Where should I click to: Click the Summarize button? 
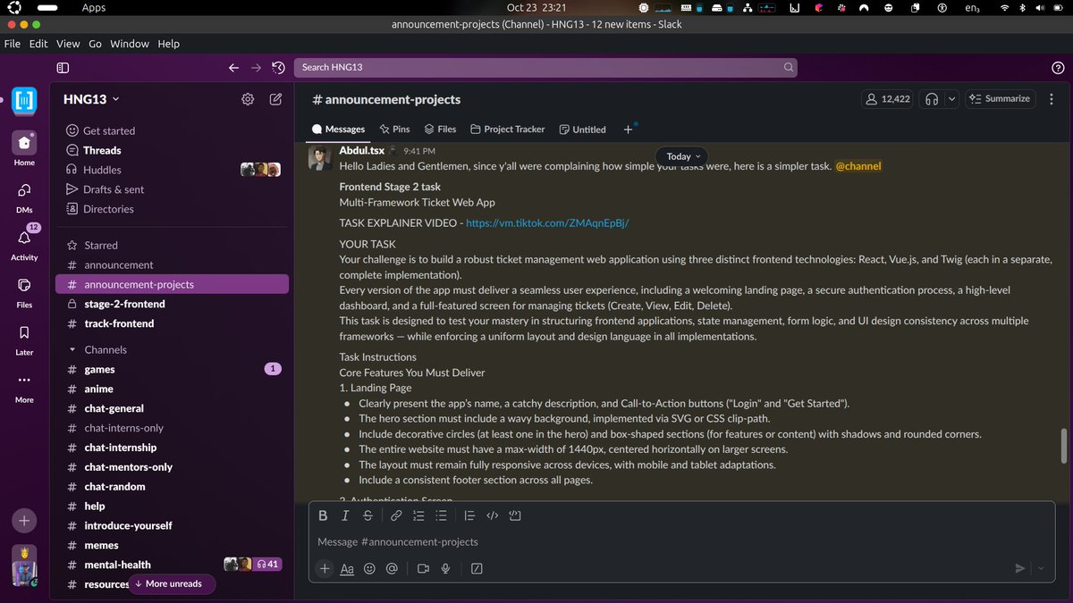click(999, 99)
